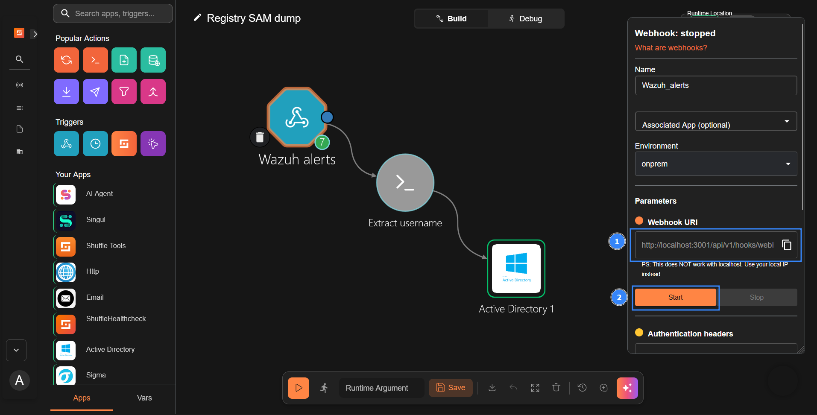Select the Extract username node
817x415 pixels.
pos(405,183)
